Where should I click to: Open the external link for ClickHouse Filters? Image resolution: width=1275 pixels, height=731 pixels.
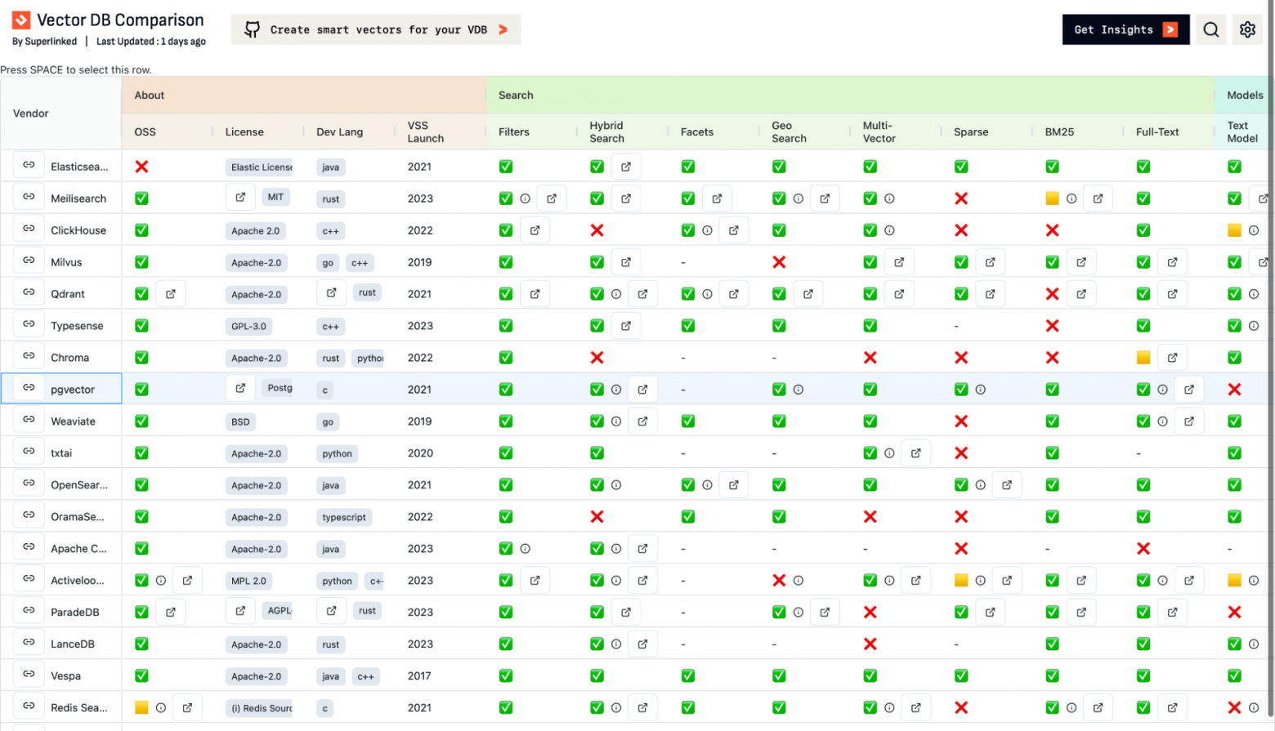535,230
